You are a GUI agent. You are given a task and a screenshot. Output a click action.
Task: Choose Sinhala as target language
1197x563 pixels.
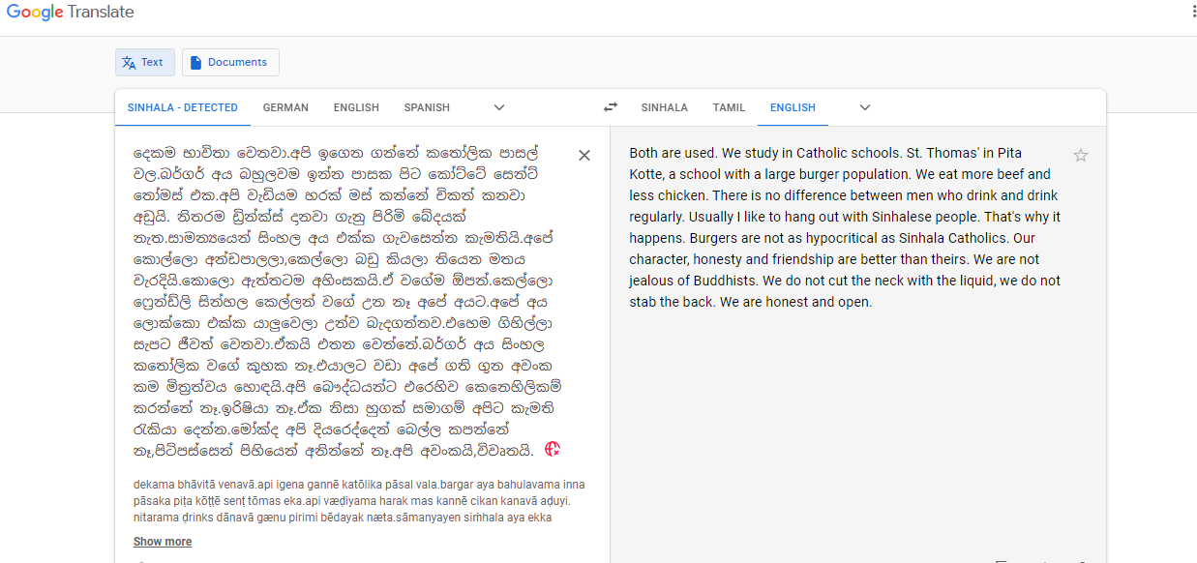click(665, 107)
